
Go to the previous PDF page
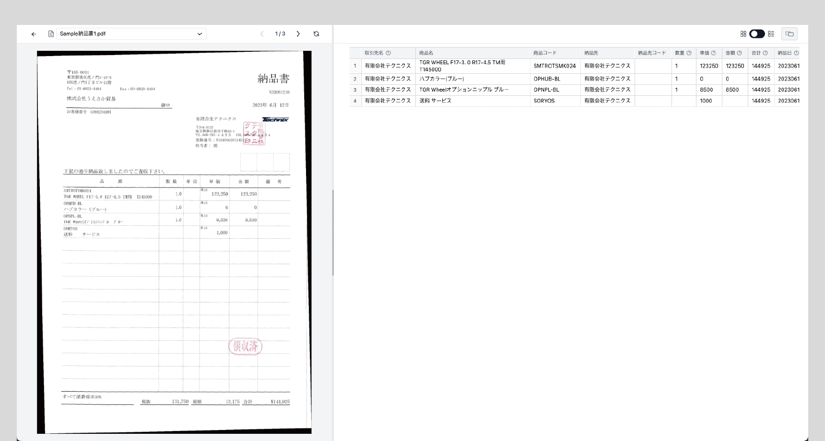262,34
